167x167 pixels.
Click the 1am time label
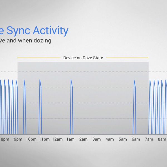[70, 139]
